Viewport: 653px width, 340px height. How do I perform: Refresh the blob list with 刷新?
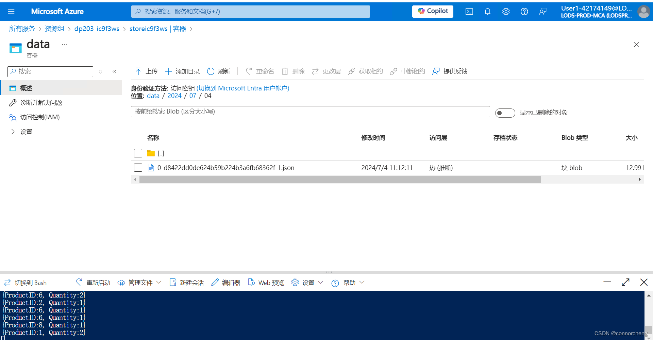pyautogui.click(x=219, y=71)
